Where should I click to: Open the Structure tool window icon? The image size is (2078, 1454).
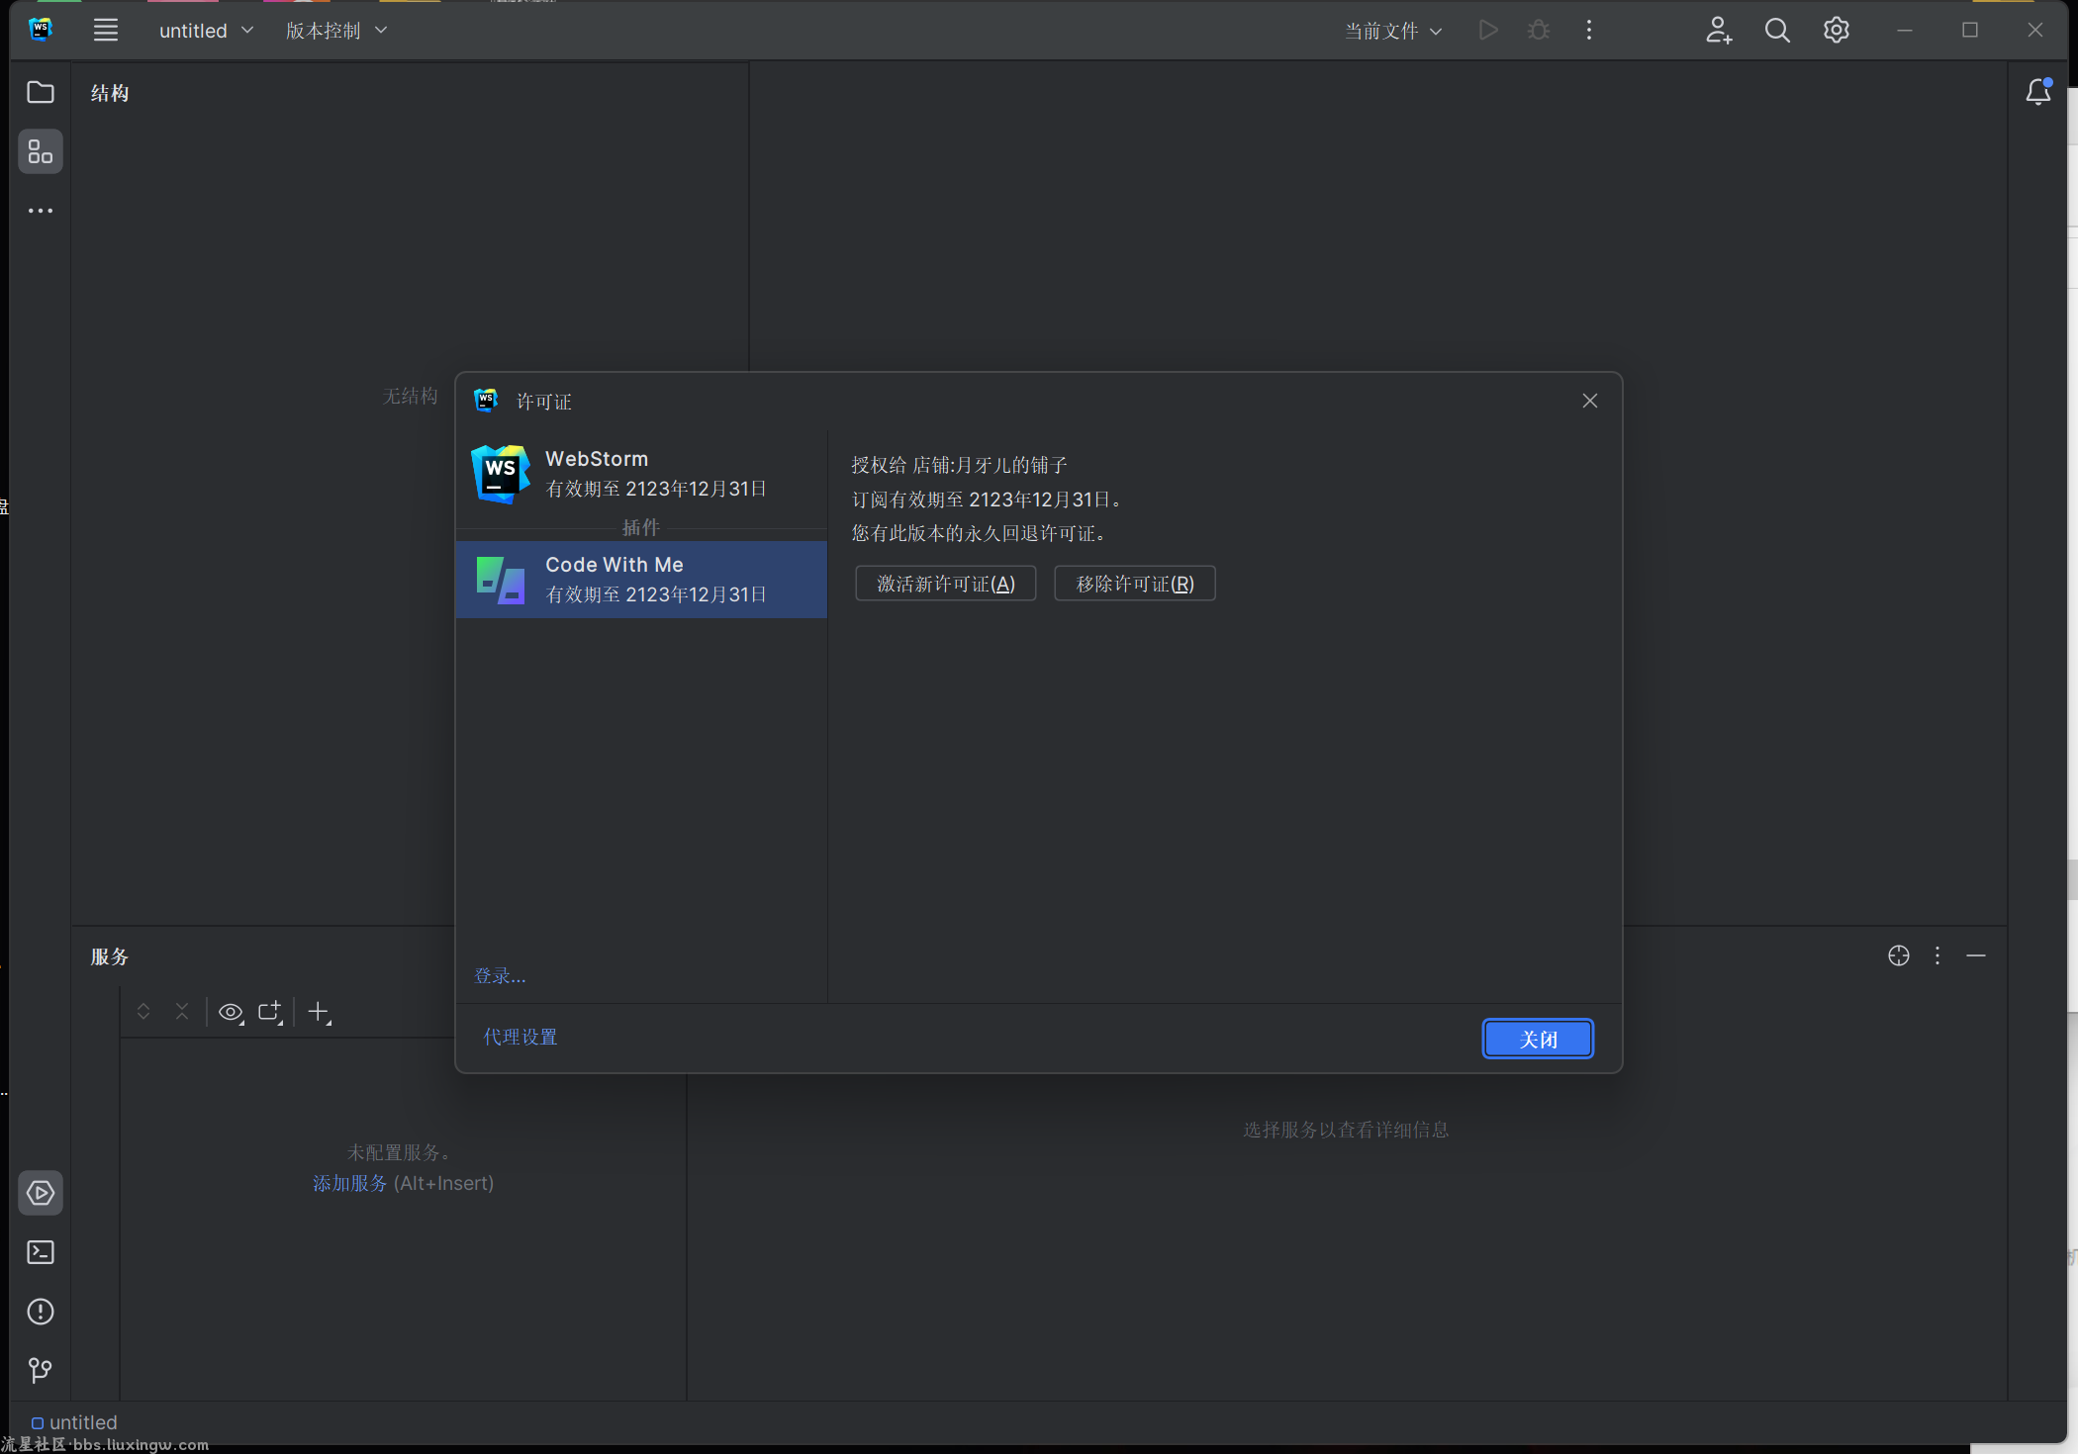[41, 151]
